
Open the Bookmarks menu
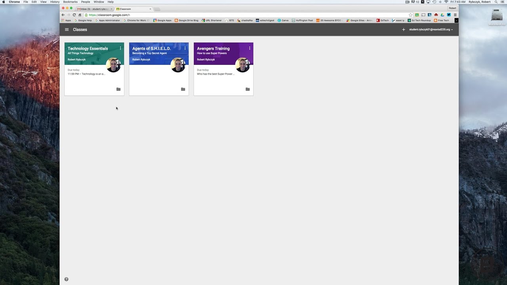pos(70,2)
